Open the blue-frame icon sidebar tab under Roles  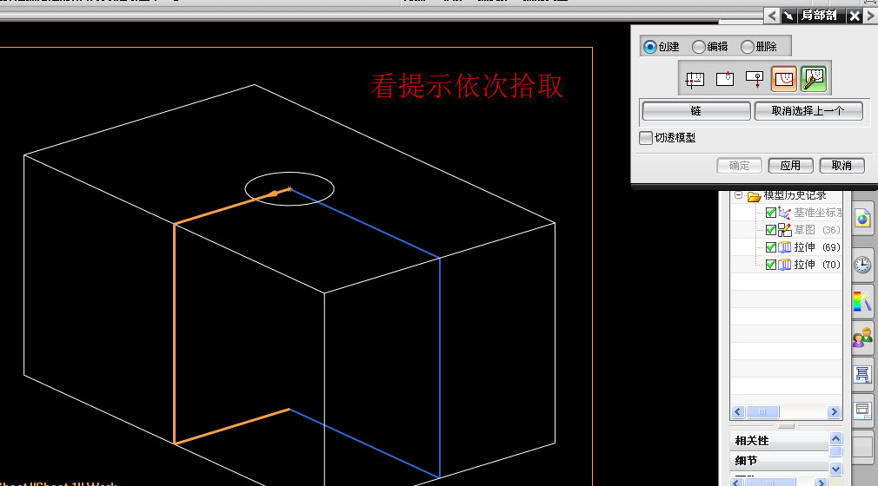(x=862, y=374)
